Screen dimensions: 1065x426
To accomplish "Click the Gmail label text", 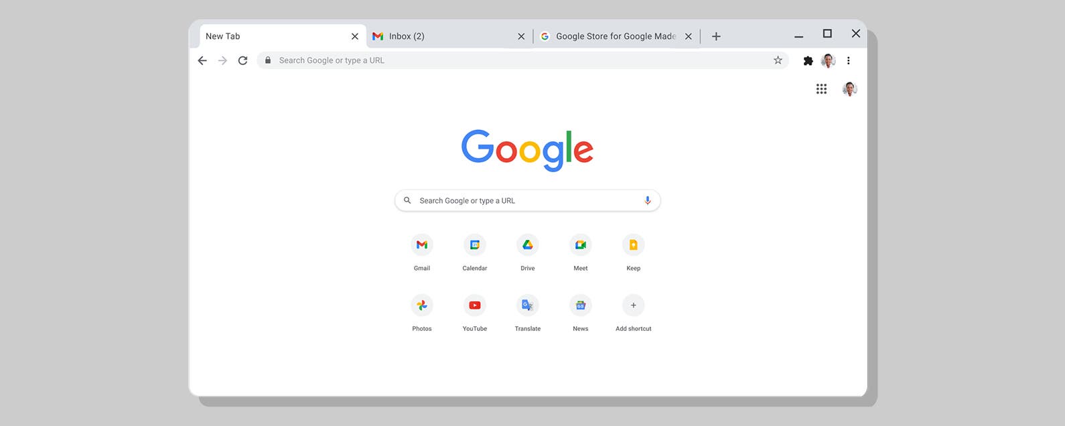I will click(x=422, y=268).
